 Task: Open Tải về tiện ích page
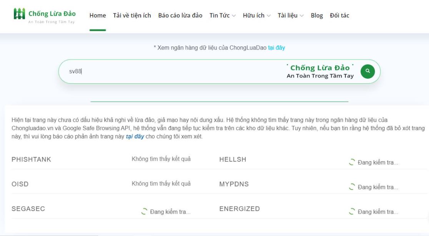[132, 16]
